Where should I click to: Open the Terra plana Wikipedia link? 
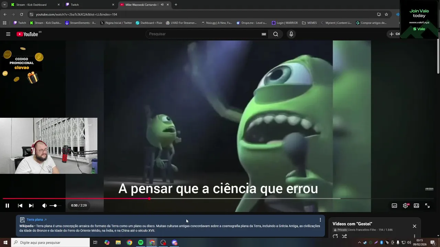36,220
